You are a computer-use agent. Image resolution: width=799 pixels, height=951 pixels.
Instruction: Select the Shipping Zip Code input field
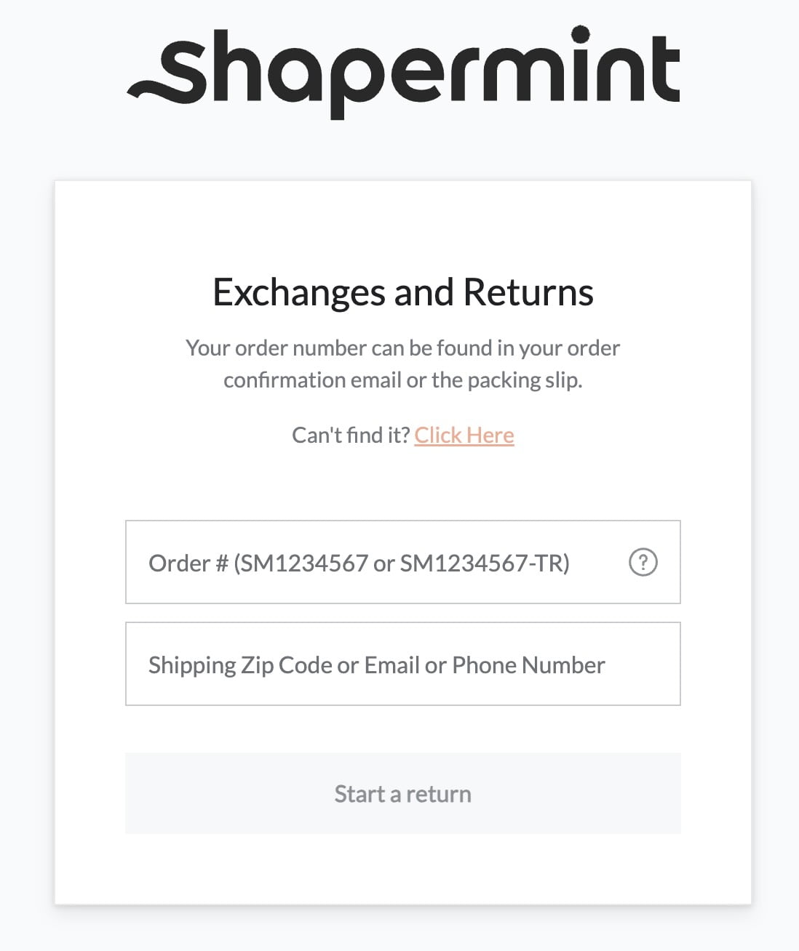point(403,664)
